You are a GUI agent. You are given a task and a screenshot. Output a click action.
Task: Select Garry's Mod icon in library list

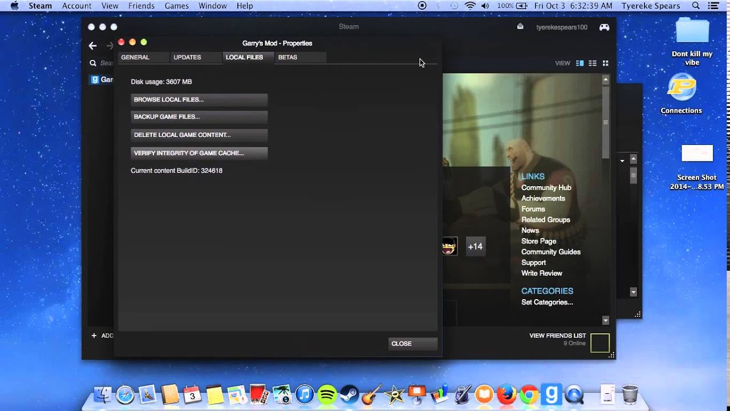pos(95,79)
